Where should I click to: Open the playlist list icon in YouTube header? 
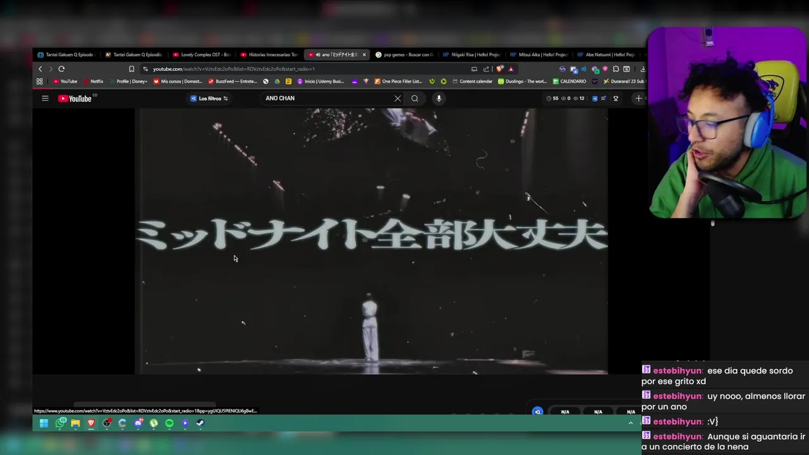pyautogui.click(x=604, y=99)
